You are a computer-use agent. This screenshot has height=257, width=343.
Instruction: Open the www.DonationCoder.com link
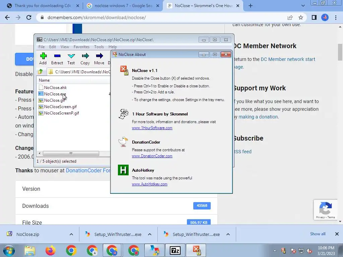pos(152,156)
